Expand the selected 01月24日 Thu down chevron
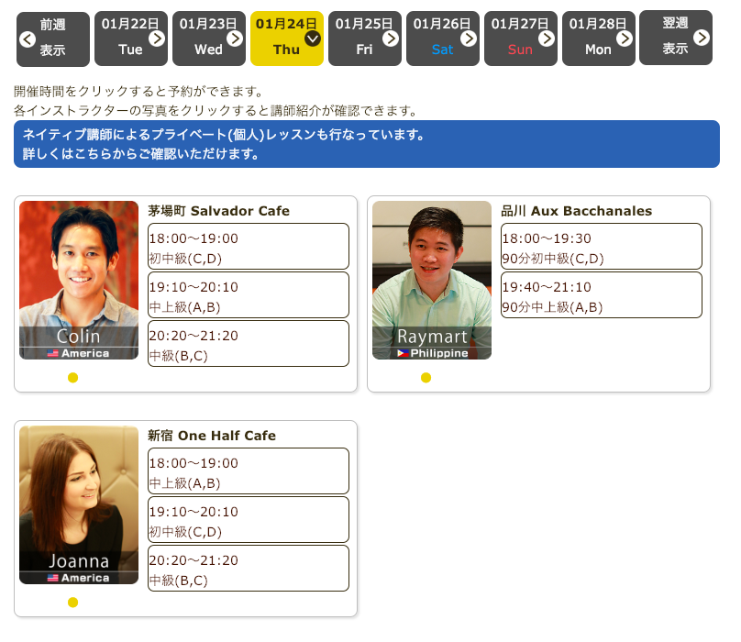Screen dimensions: 741x642 point(313,39)
